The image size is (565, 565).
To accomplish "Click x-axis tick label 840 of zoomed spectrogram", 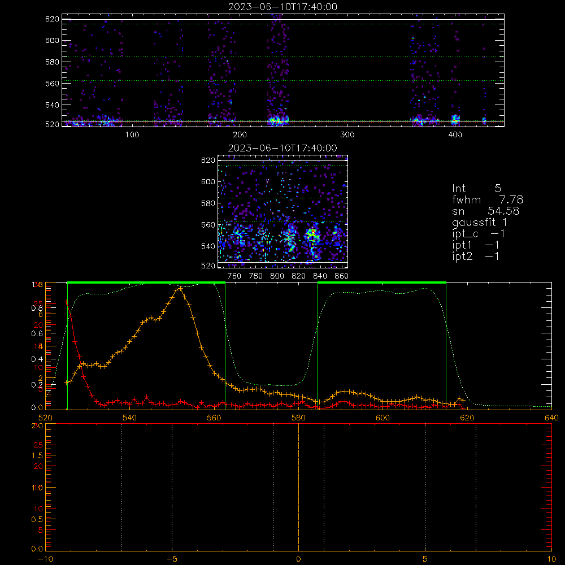I will [x=320, y=276].
